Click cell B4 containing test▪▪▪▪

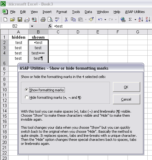(x=38, y=53)
